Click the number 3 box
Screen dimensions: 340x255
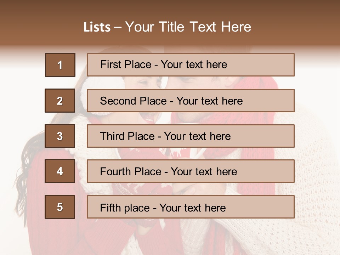coord(60,136)
